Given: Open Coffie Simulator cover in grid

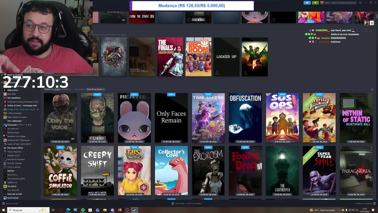Looking at the screenshot, I should coord(60,171).
